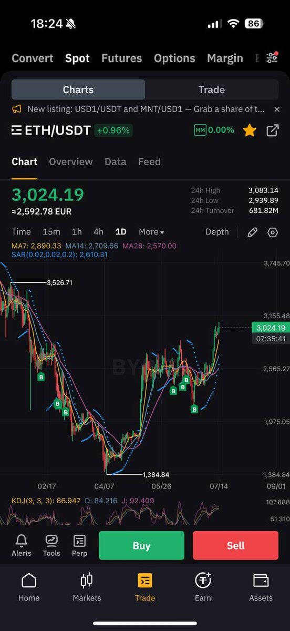Tap the 1,384.84 low price marker
290x631 pixels.
coord(156,474)
